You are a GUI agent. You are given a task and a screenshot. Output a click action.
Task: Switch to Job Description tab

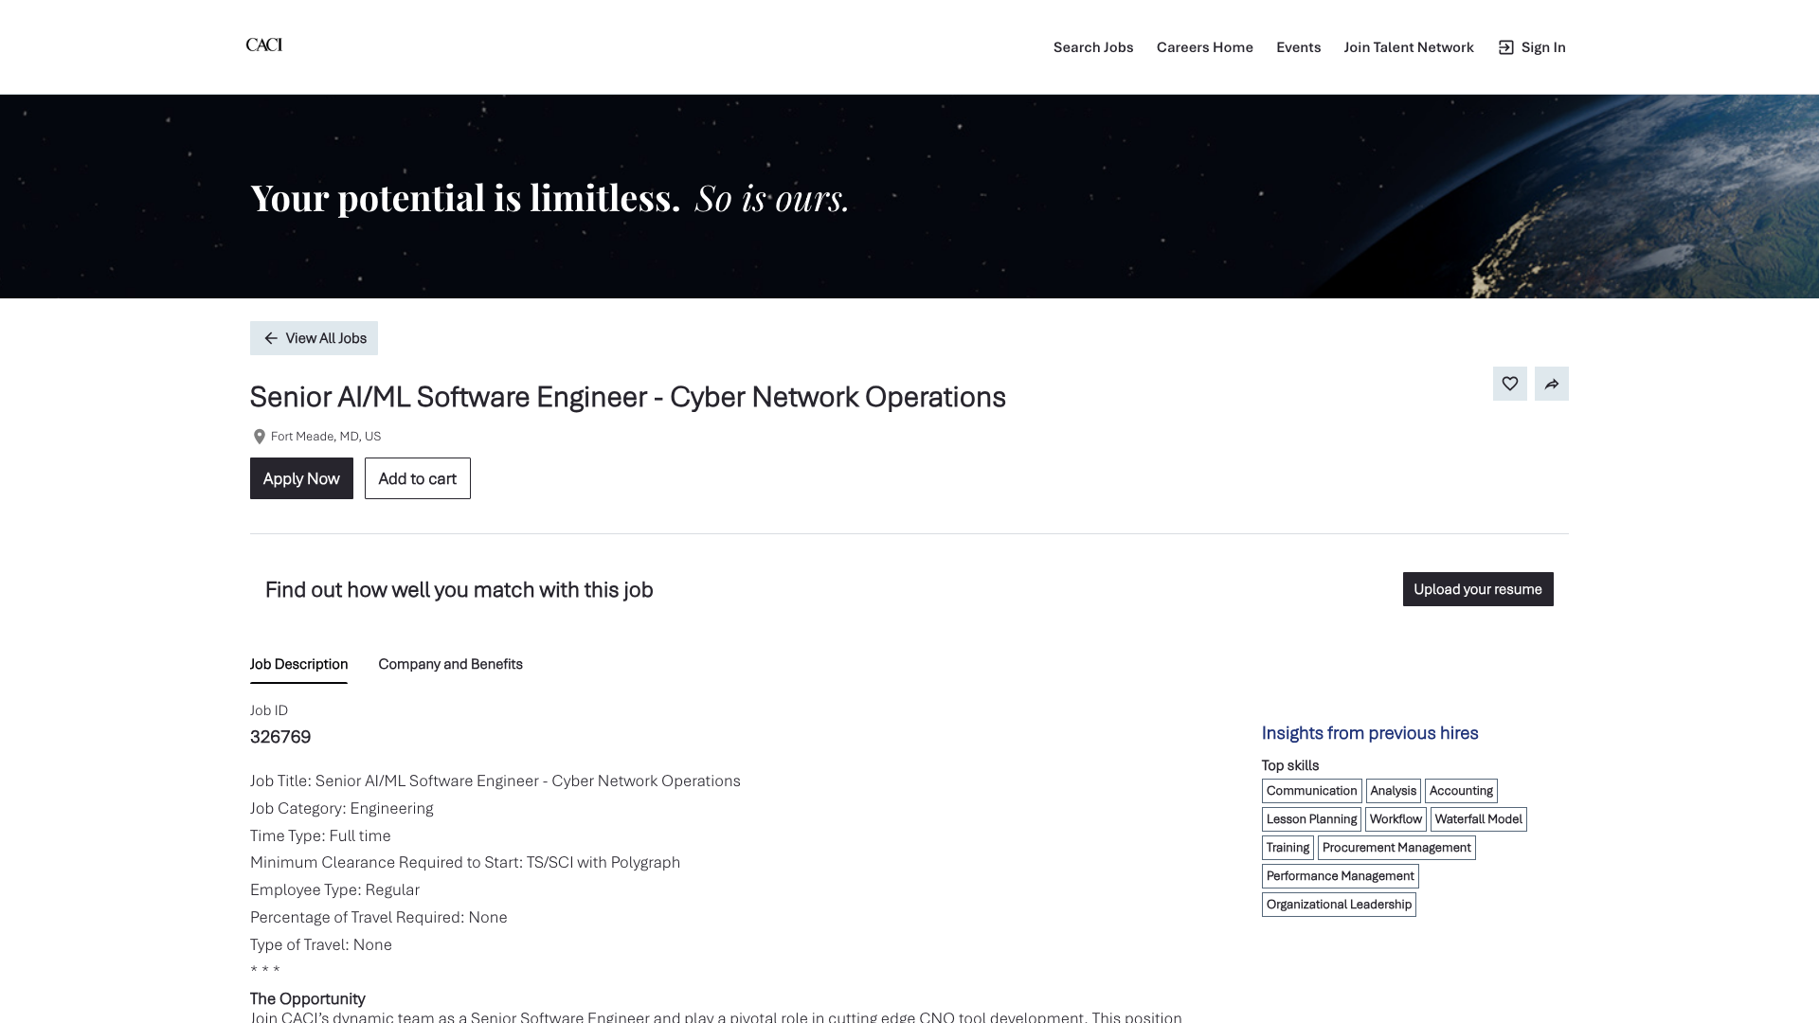(x=298, y=664)
